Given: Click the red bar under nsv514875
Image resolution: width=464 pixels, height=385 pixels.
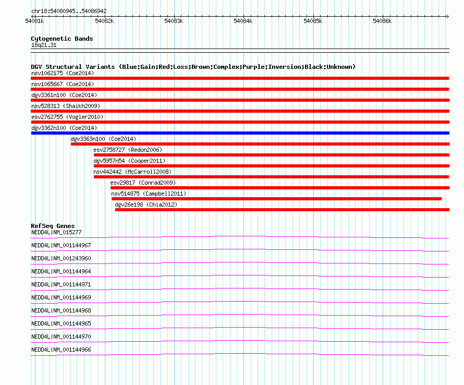Looking at the screenshot, I should [x=276, y=199].
